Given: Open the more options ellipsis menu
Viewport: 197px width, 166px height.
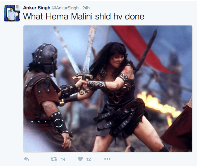Looking at the screenshot, I should (x=107, y=159).
